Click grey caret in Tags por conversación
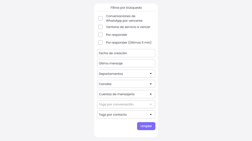Image resolution: width=252 pixels, height=141 pixels. tap(151, 104)
